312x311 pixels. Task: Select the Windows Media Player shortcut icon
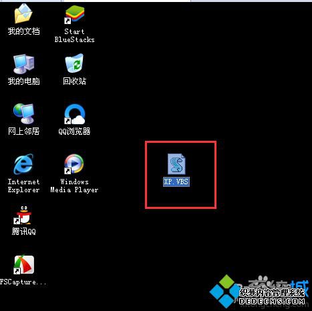74,164
